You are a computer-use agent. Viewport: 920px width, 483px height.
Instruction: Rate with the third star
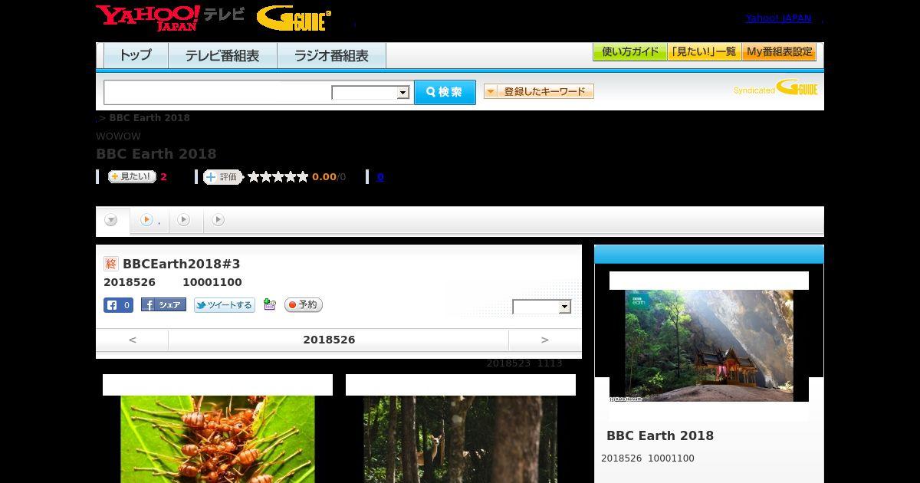click(x=278, y=177)
